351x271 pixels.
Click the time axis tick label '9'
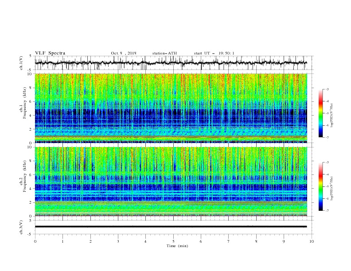click(x=284, y=241)
